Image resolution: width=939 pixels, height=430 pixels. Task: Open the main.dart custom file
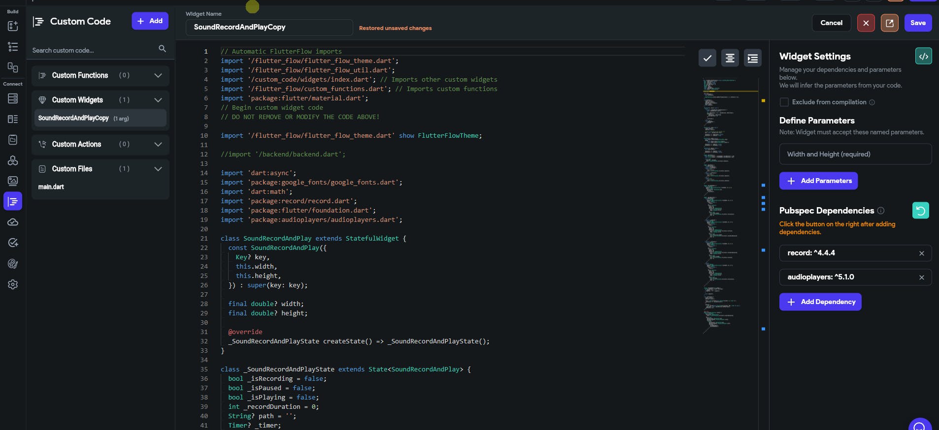pyautogui.click(x=51, y=187)
